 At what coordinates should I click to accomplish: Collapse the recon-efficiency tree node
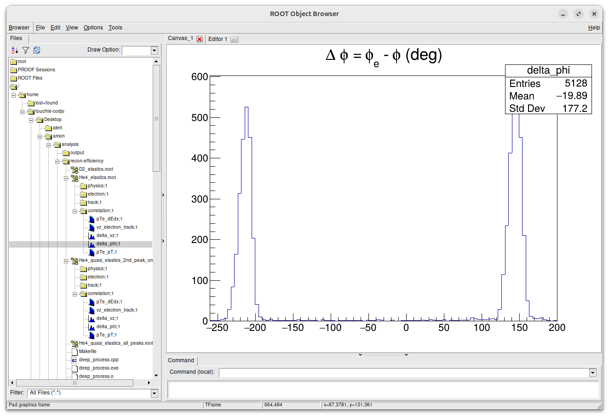(x=57, y=162)
